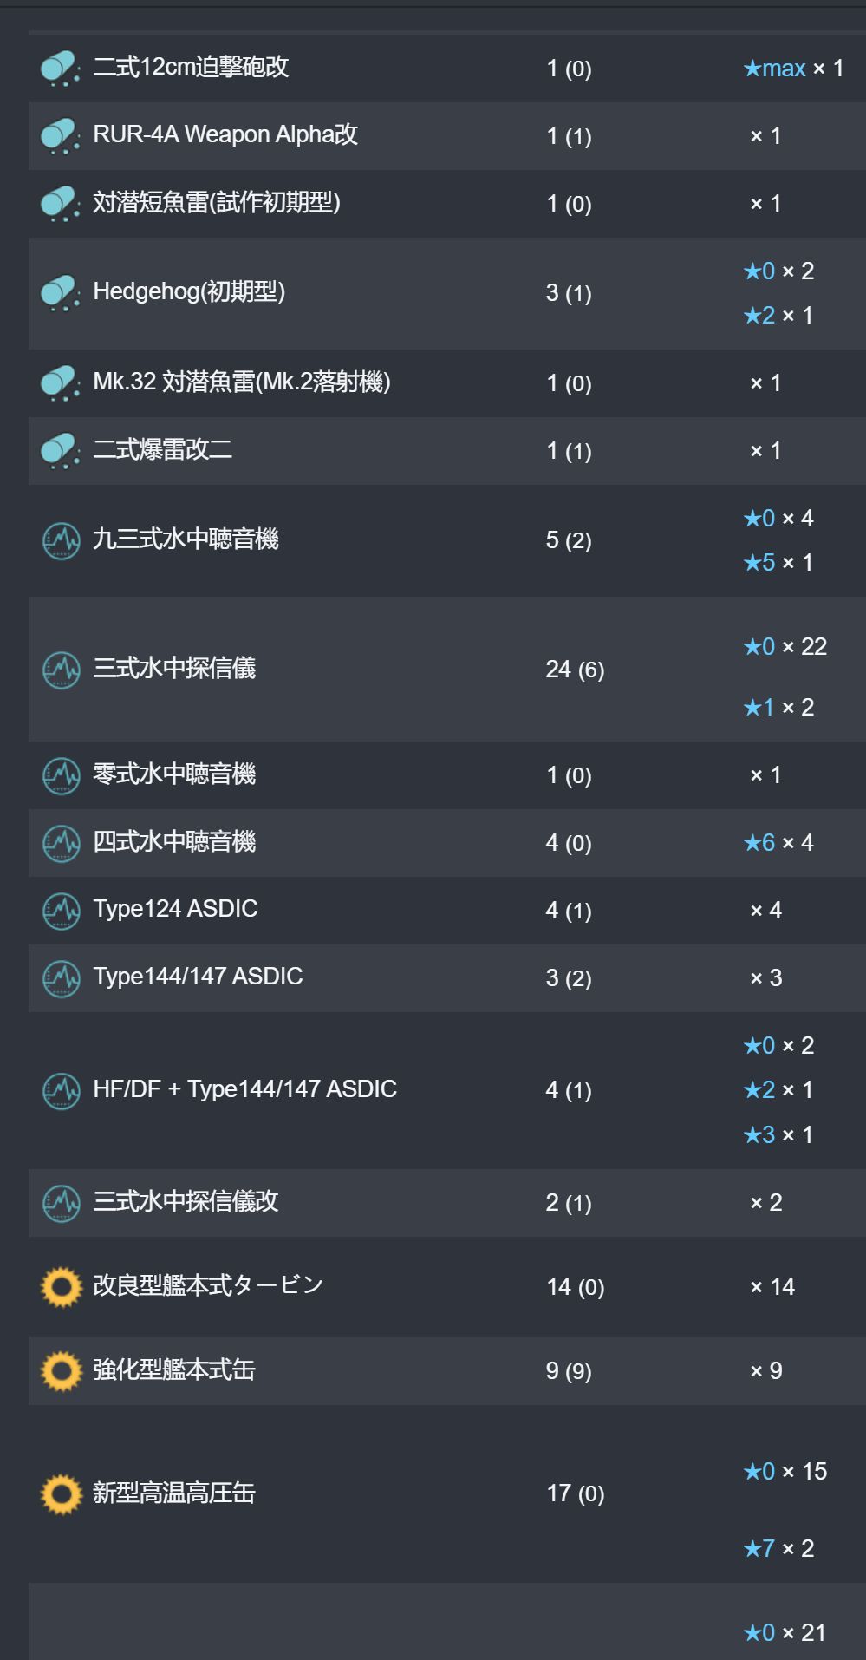Click the sonar icon beside 九三式水中聴音機
The image size is (866, 1660).
pos(61,540)
